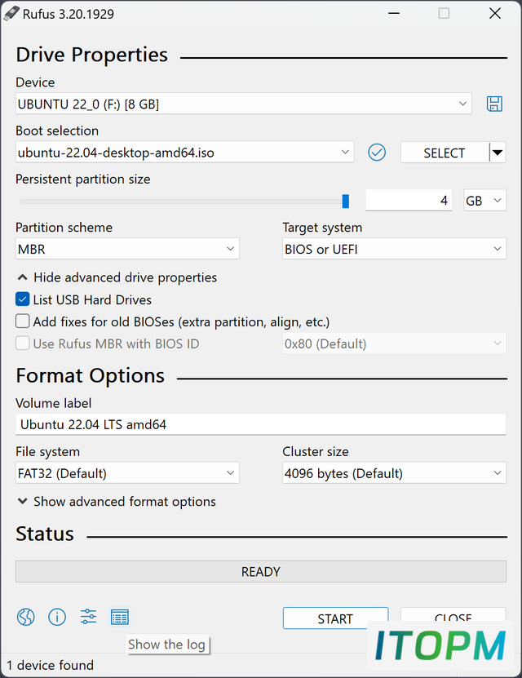
Task: Open the language globe icon
Action: click(26, 617)
